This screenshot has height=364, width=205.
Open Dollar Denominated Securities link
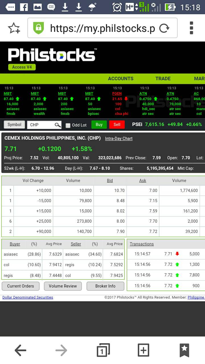point(28,297)
